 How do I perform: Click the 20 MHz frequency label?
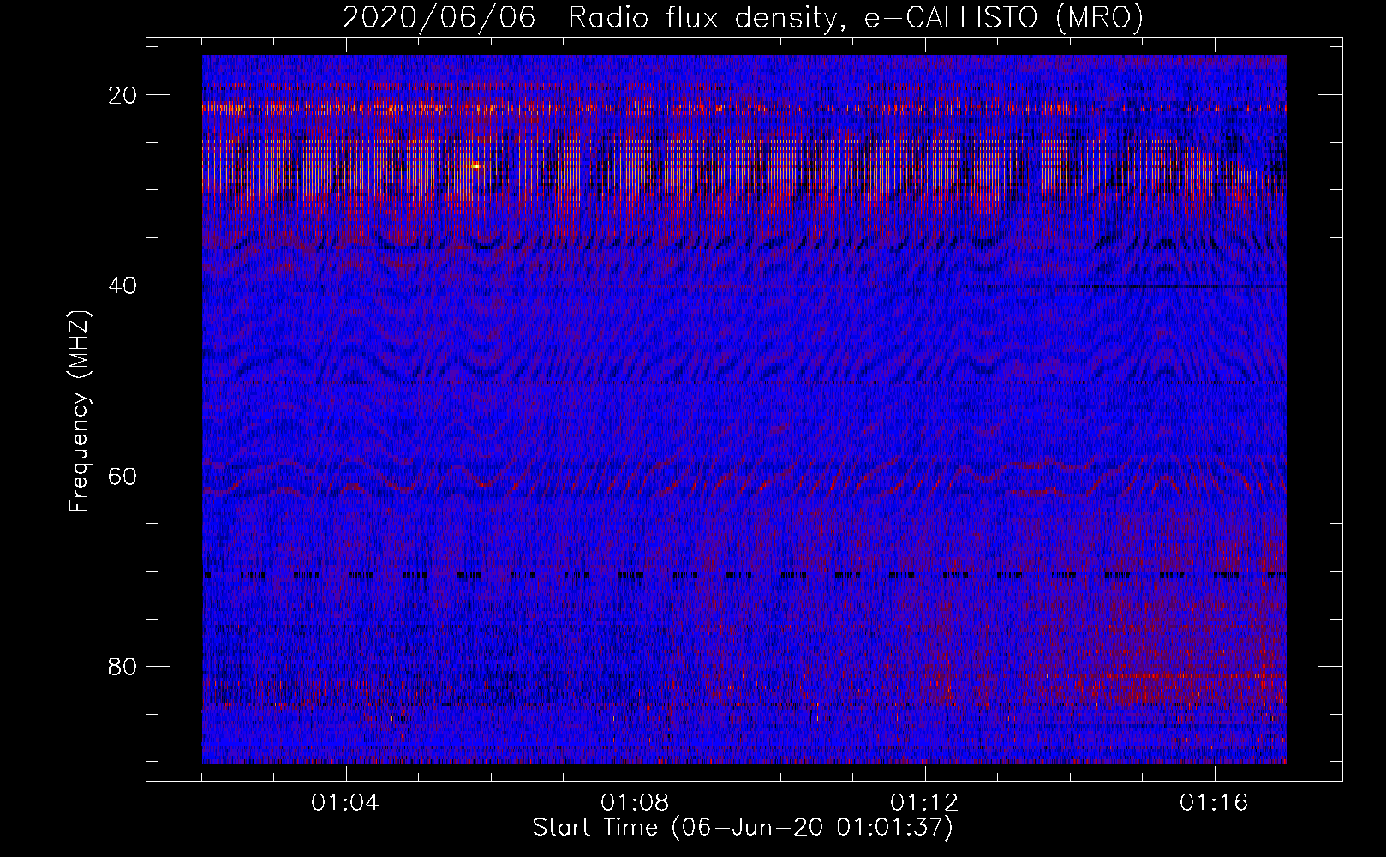pyautogui.click(x=123, y=94)
